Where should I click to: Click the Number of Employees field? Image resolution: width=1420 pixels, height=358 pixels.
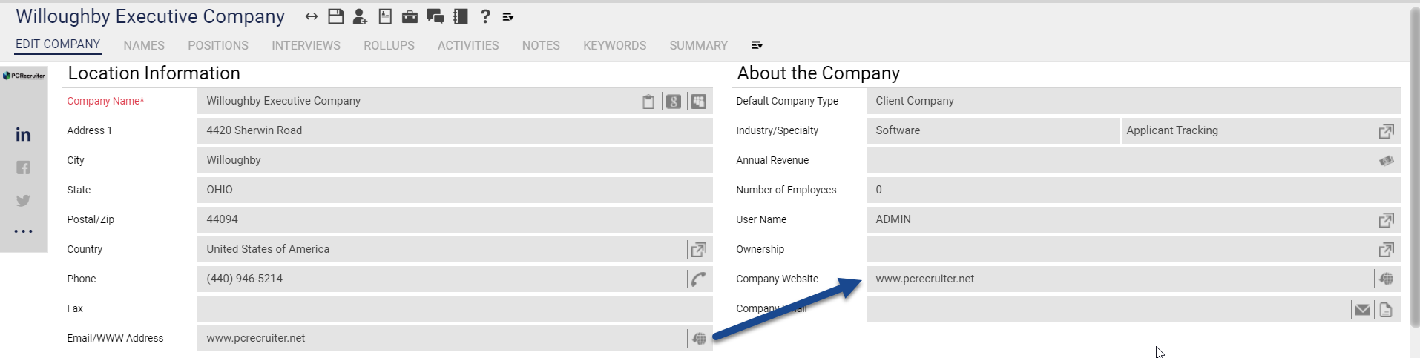pyautogui.click(x=1133, y=190)
